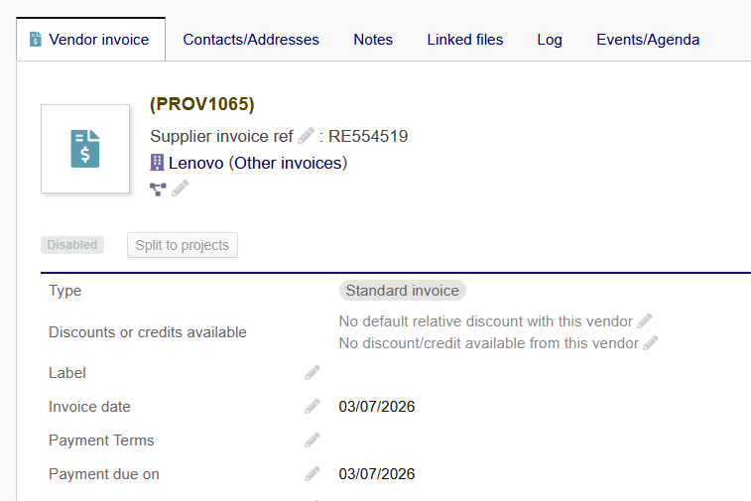The image size is (751, 501).
Task: Edit Payment Terms pencil icon
Action: 313,440
